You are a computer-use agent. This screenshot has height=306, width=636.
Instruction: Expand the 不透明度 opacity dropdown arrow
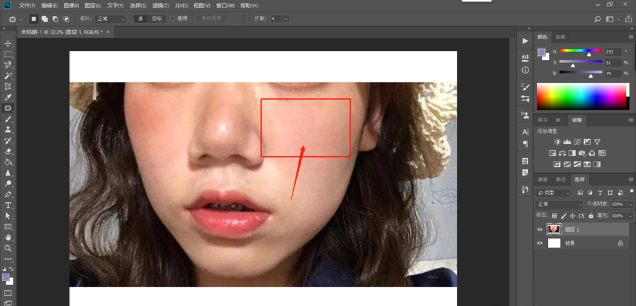pos(631,204)
